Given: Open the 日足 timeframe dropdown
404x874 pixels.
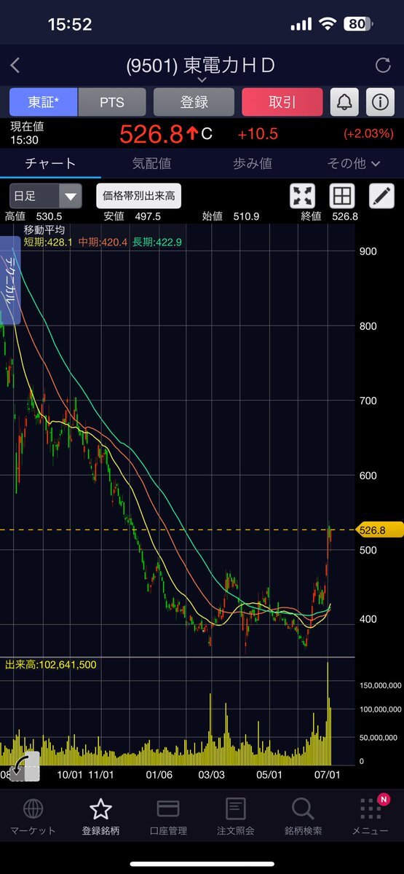Looking at the screenshot, I should 45,196.
